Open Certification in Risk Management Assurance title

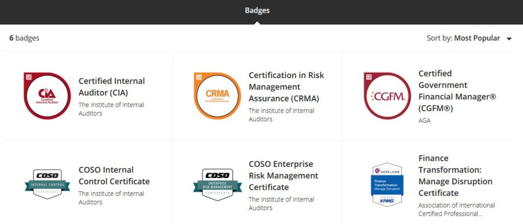point(286,87)
